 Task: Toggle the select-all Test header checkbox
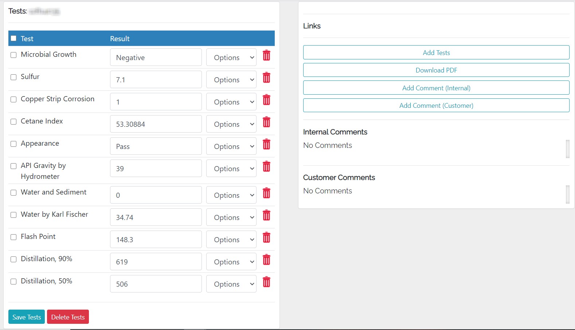coord(13,38)
